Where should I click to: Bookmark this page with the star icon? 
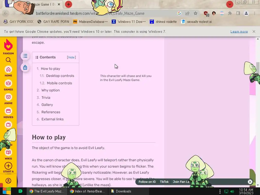click(x=196, y=13)
